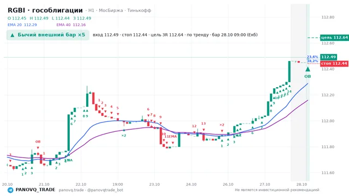The height and width of the screenshot is (196, 349).
Task: Select the red bar count 13 marker
Action: (203, 124)
